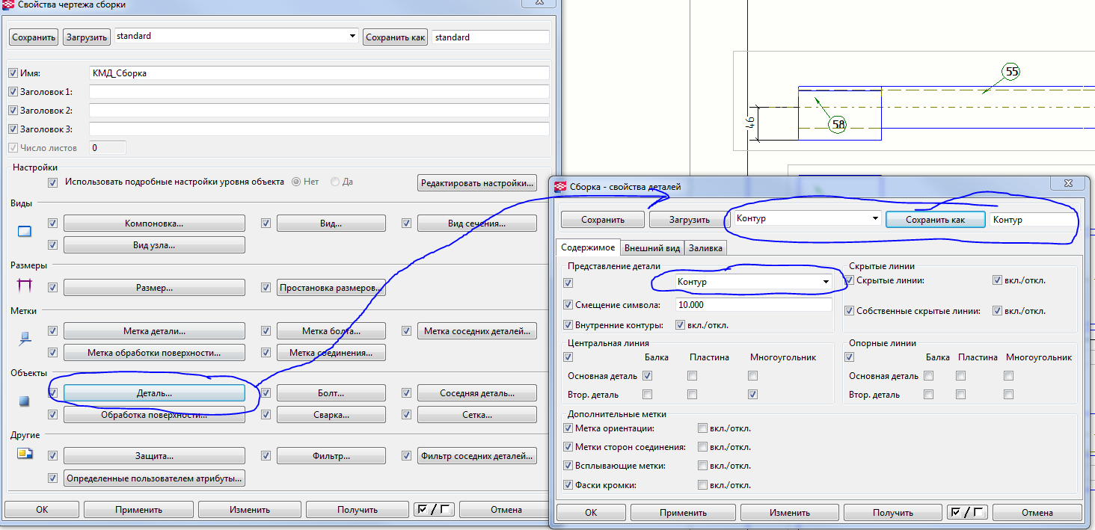Viewport: 1095px width, 530px height.
Task: Toggle all checkboxes button in drawing properties dialog
Action: tap(434, 509)
